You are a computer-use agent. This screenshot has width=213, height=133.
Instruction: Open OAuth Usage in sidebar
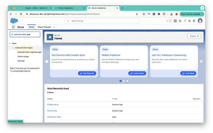click(23, 57)
